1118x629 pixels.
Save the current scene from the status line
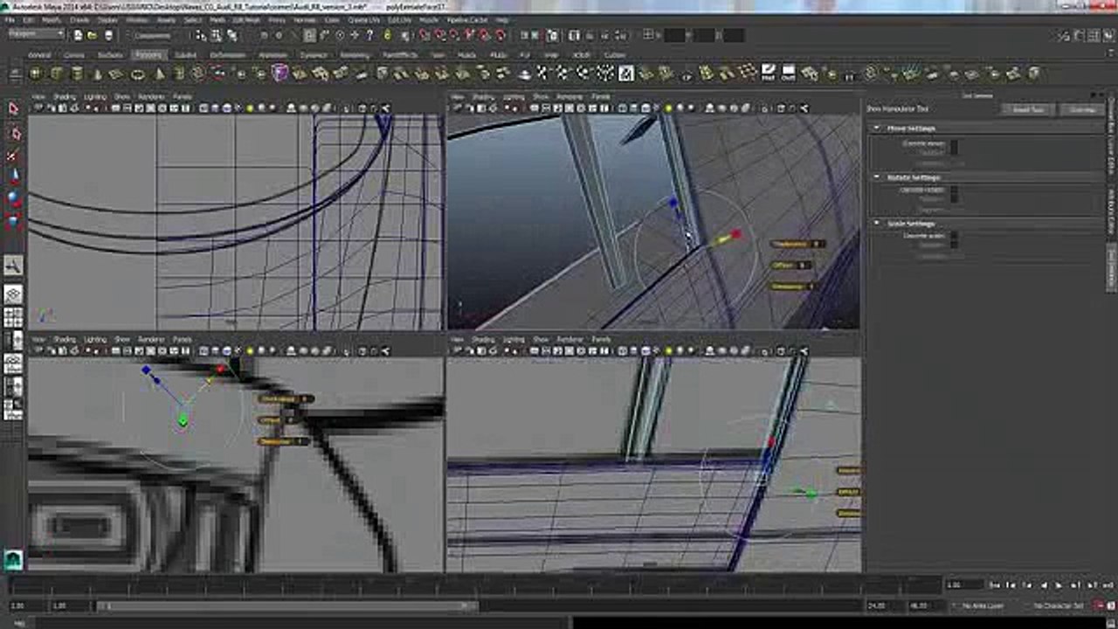(108, 36)
